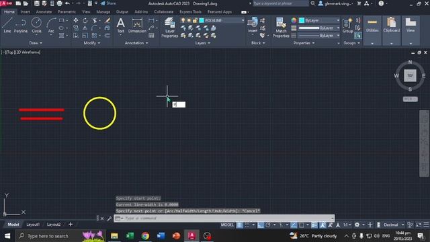This screenshot has width=430, height=242.
Task: Activate the Erase tool
Action: pyautogui.click(x=107, y=21)
